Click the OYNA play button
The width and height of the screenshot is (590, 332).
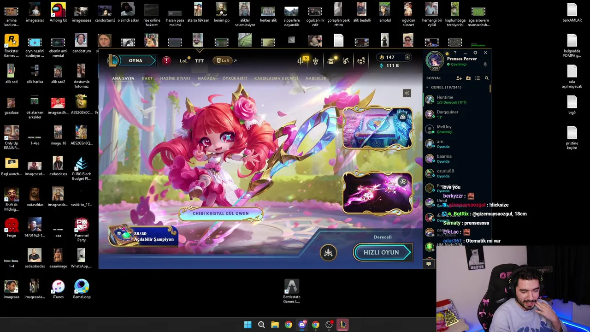tap(133, 60)
